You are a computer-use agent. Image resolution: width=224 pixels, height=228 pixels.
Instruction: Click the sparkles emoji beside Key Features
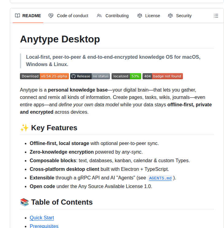(24, 128)
